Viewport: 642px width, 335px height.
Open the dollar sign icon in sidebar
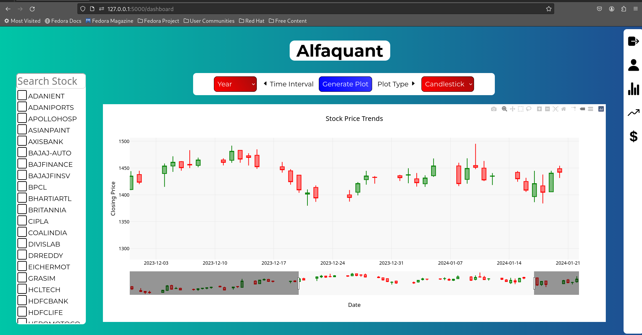pyautogui.click(x=634, y=136)
